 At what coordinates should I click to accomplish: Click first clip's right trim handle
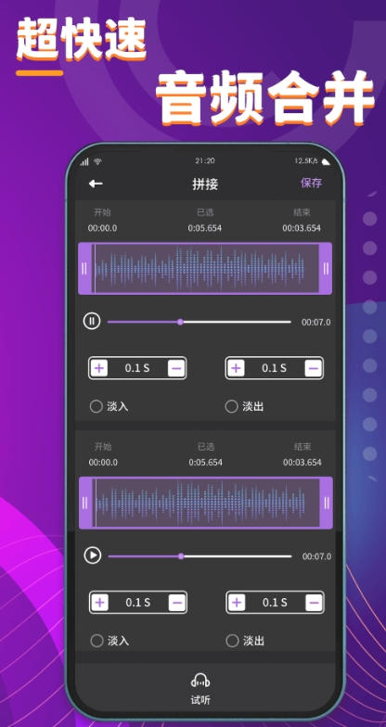[326, 269]
